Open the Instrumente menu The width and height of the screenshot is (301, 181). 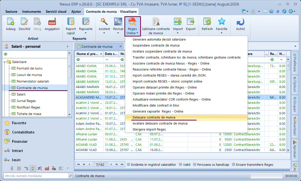coord(31,11)
